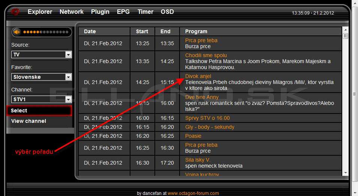Select the Chodili sme spolu program
The height and width of the screenshot is (196, 358).
206,56
